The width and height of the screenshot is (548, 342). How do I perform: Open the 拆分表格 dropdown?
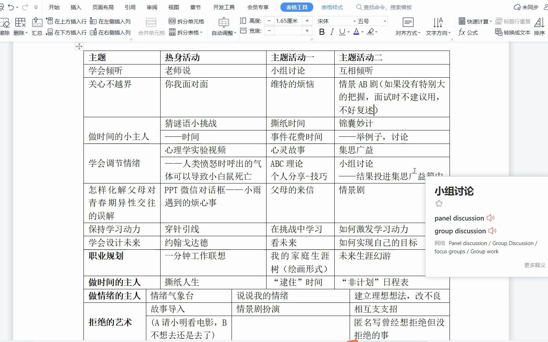pos(186,32)
